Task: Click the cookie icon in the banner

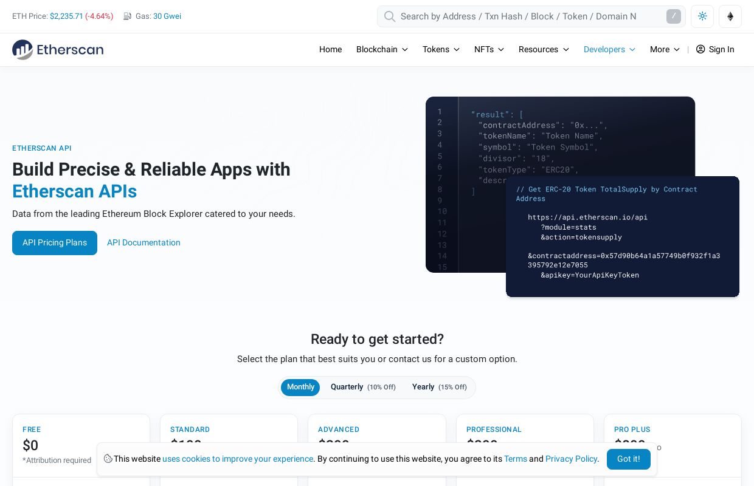Action: (x=108, y=459)
